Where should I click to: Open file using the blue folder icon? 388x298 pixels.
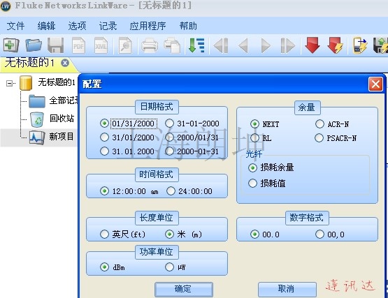point(34,45)
